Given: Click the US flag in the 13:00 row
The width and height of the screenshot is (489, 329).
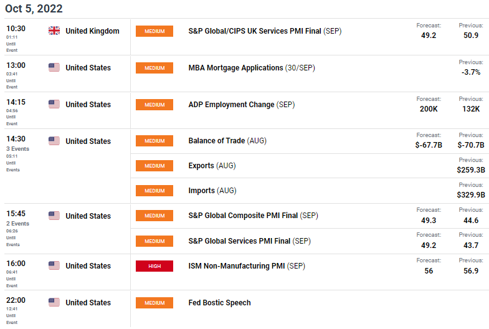Looking at the screenshot, I should coord(54,68).
